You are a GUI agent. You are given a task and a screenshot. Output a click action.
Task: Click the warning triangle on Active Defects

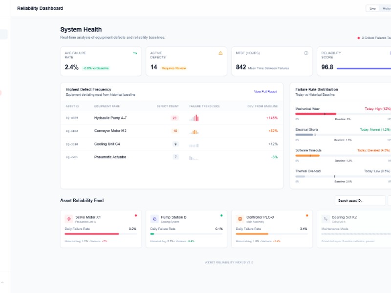click(220, 53)
